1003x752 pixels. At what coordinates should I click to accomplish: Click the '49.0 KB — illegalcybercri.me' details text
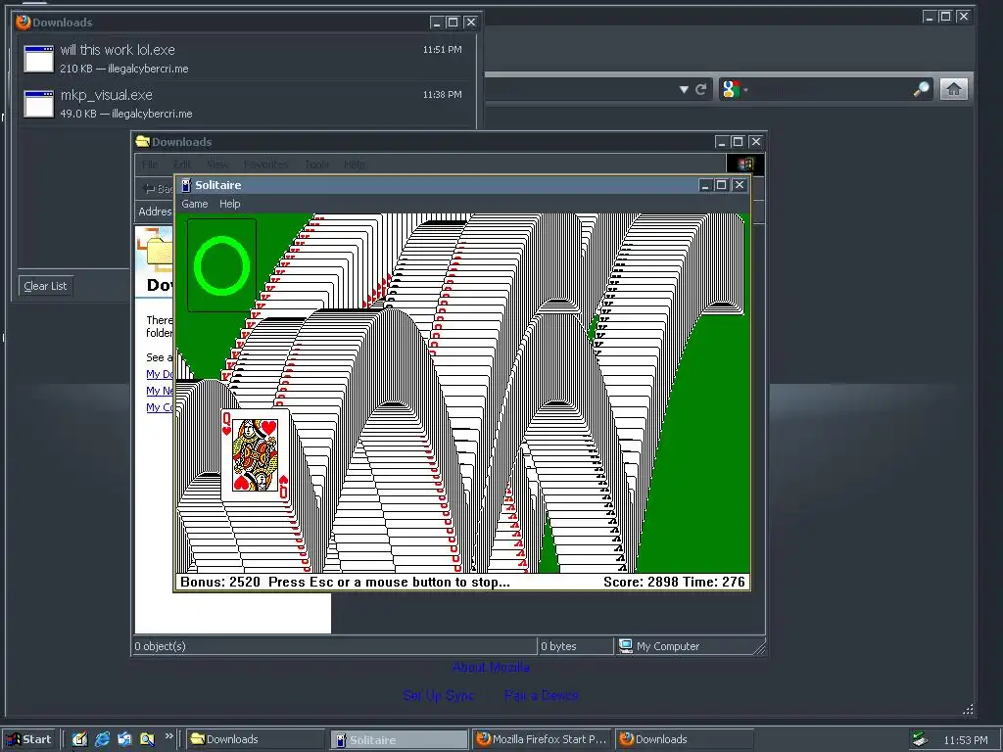click(126, 114)
